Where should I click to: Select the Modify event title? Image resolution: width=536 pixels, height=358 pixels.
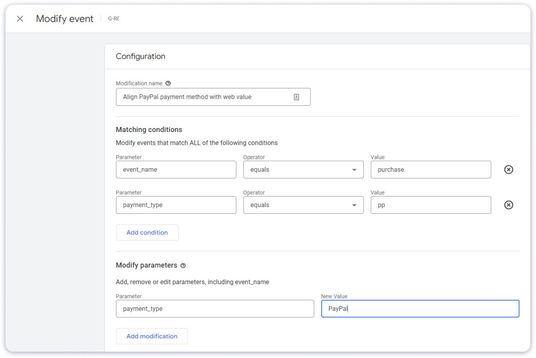tap(64, 19)
